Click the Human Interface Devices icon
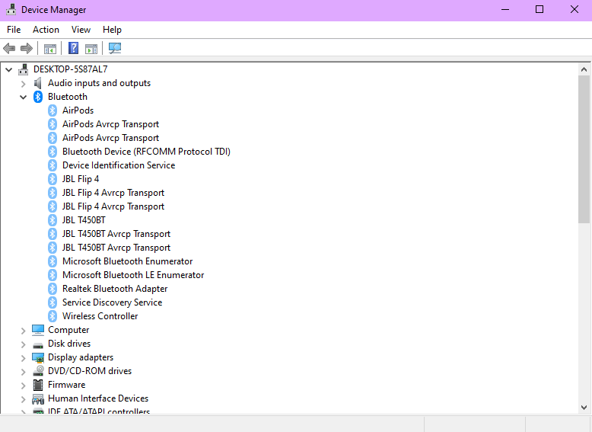Image resolution: width=592 pixels, height=432 pixels. 38,398
